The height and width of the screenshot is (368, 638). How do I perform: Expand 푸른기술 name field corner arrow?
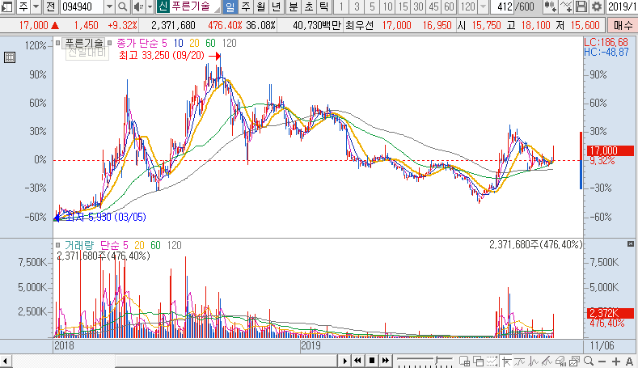point(218,10)
